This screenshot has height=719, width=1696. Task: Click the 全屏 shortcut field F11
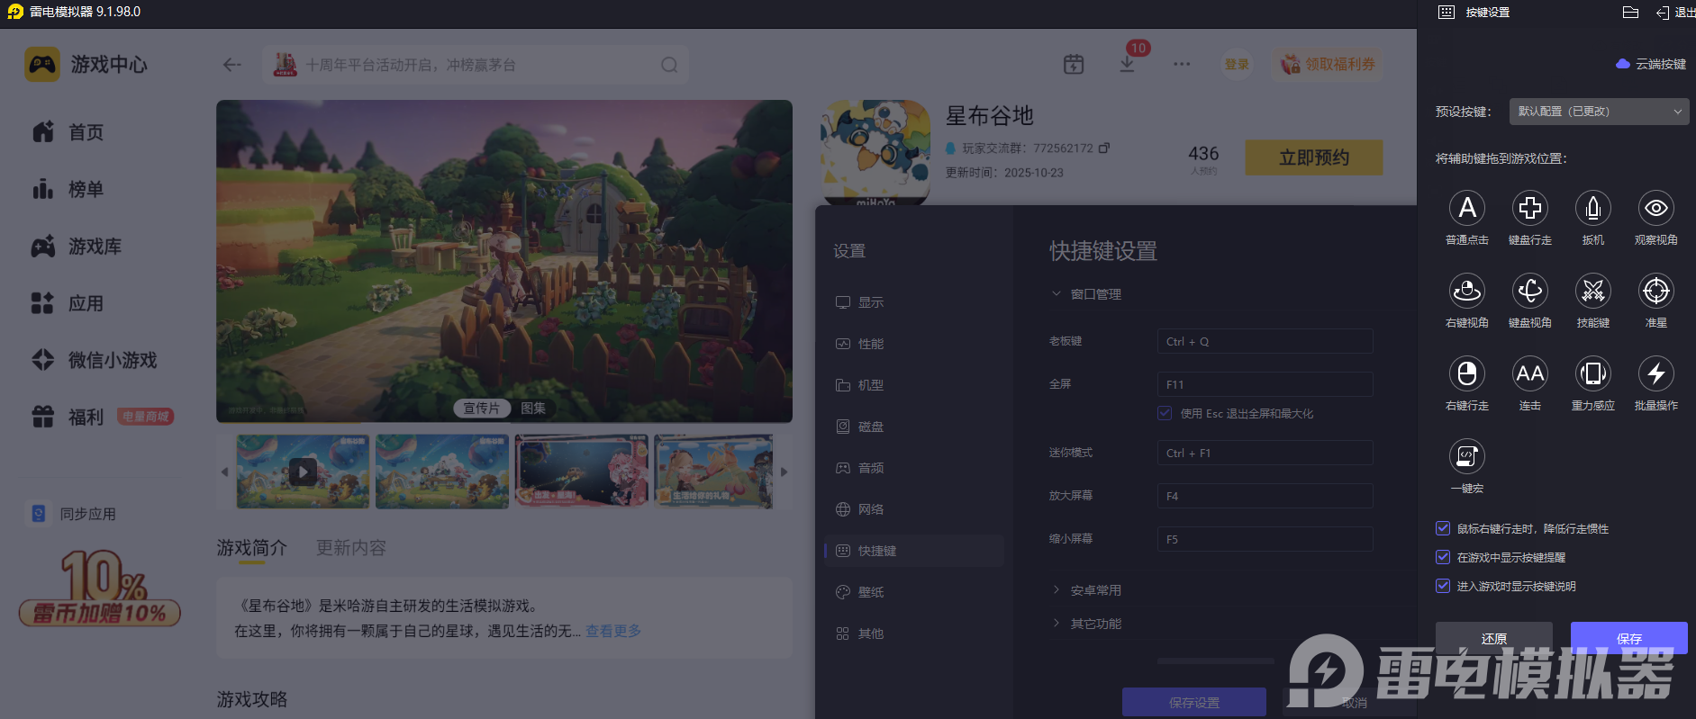pyautogui.click(x=1265, y=384)
